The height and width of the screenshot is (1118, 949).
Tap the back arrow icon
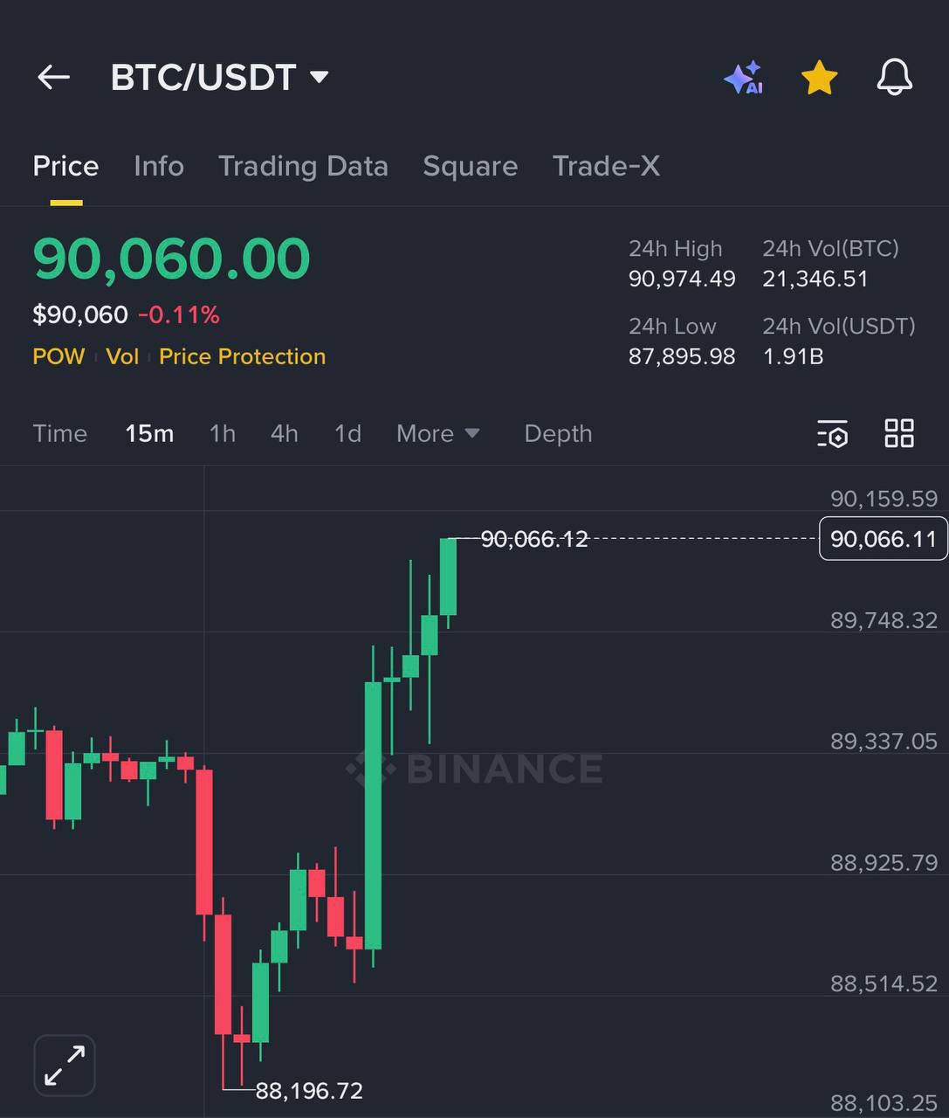coord(53,78)
